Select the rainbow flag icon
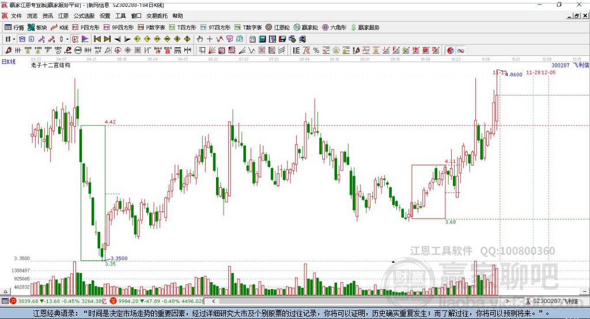 pyautogui.click(x=85, y=39)
